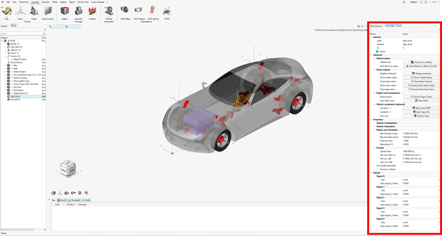Open the Edit menu

point(8,2)
